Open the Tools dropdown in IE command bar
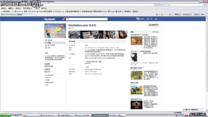This screenshot has height=117, width=208. [197, 14]
